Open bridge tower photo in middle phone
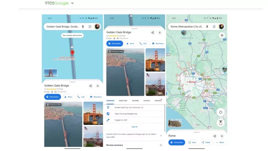268x151 pixels. (x=155, y=60)
